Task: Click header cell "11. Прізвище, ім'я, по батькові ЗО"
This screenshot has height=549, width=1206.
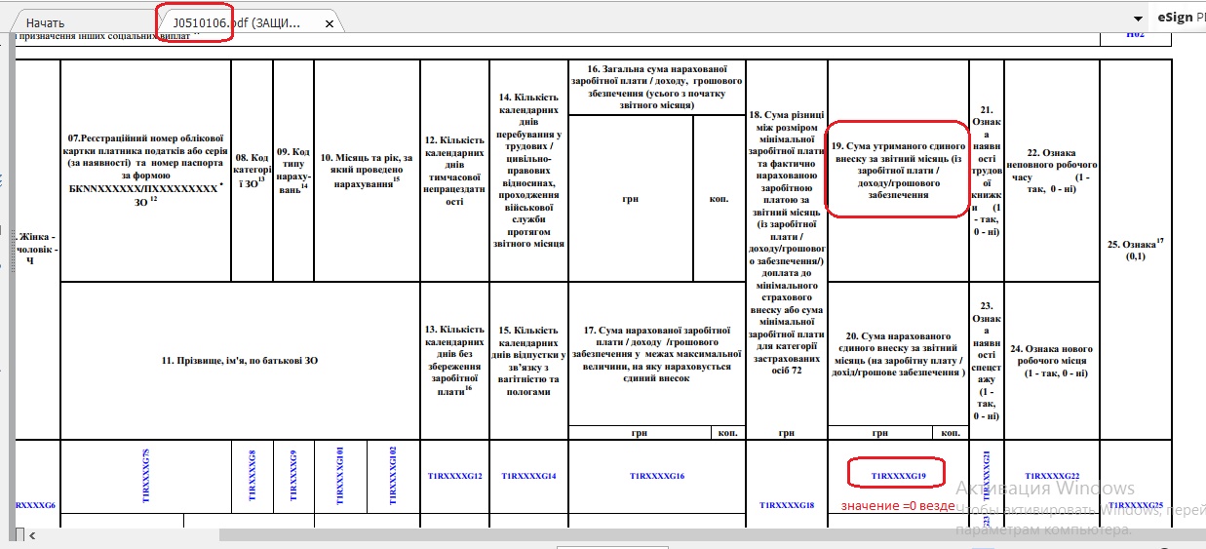Action: (x=239, y=361)
